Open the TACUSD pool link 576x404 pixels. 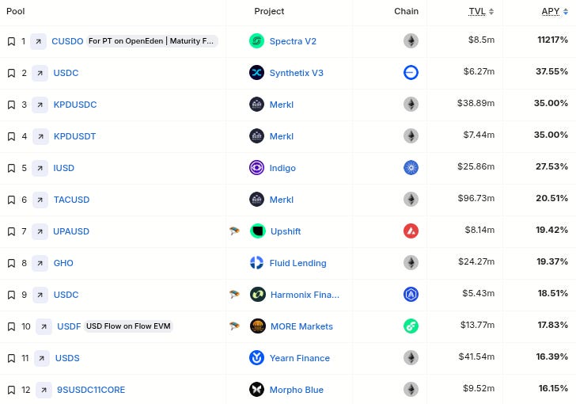(72, 200)
